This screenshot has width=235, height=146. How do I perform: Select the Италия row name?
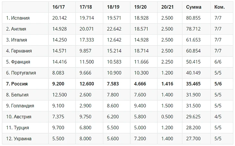(x=16, y=40)
